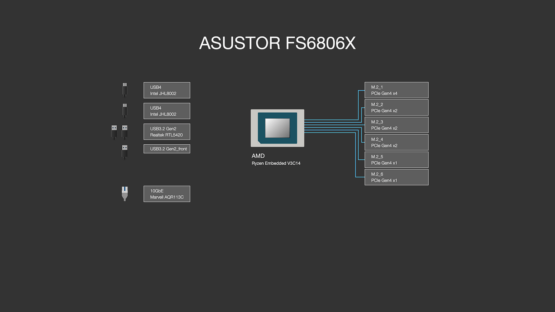Click the USB3.2 Gen2_front label box

tap(166, 149)
